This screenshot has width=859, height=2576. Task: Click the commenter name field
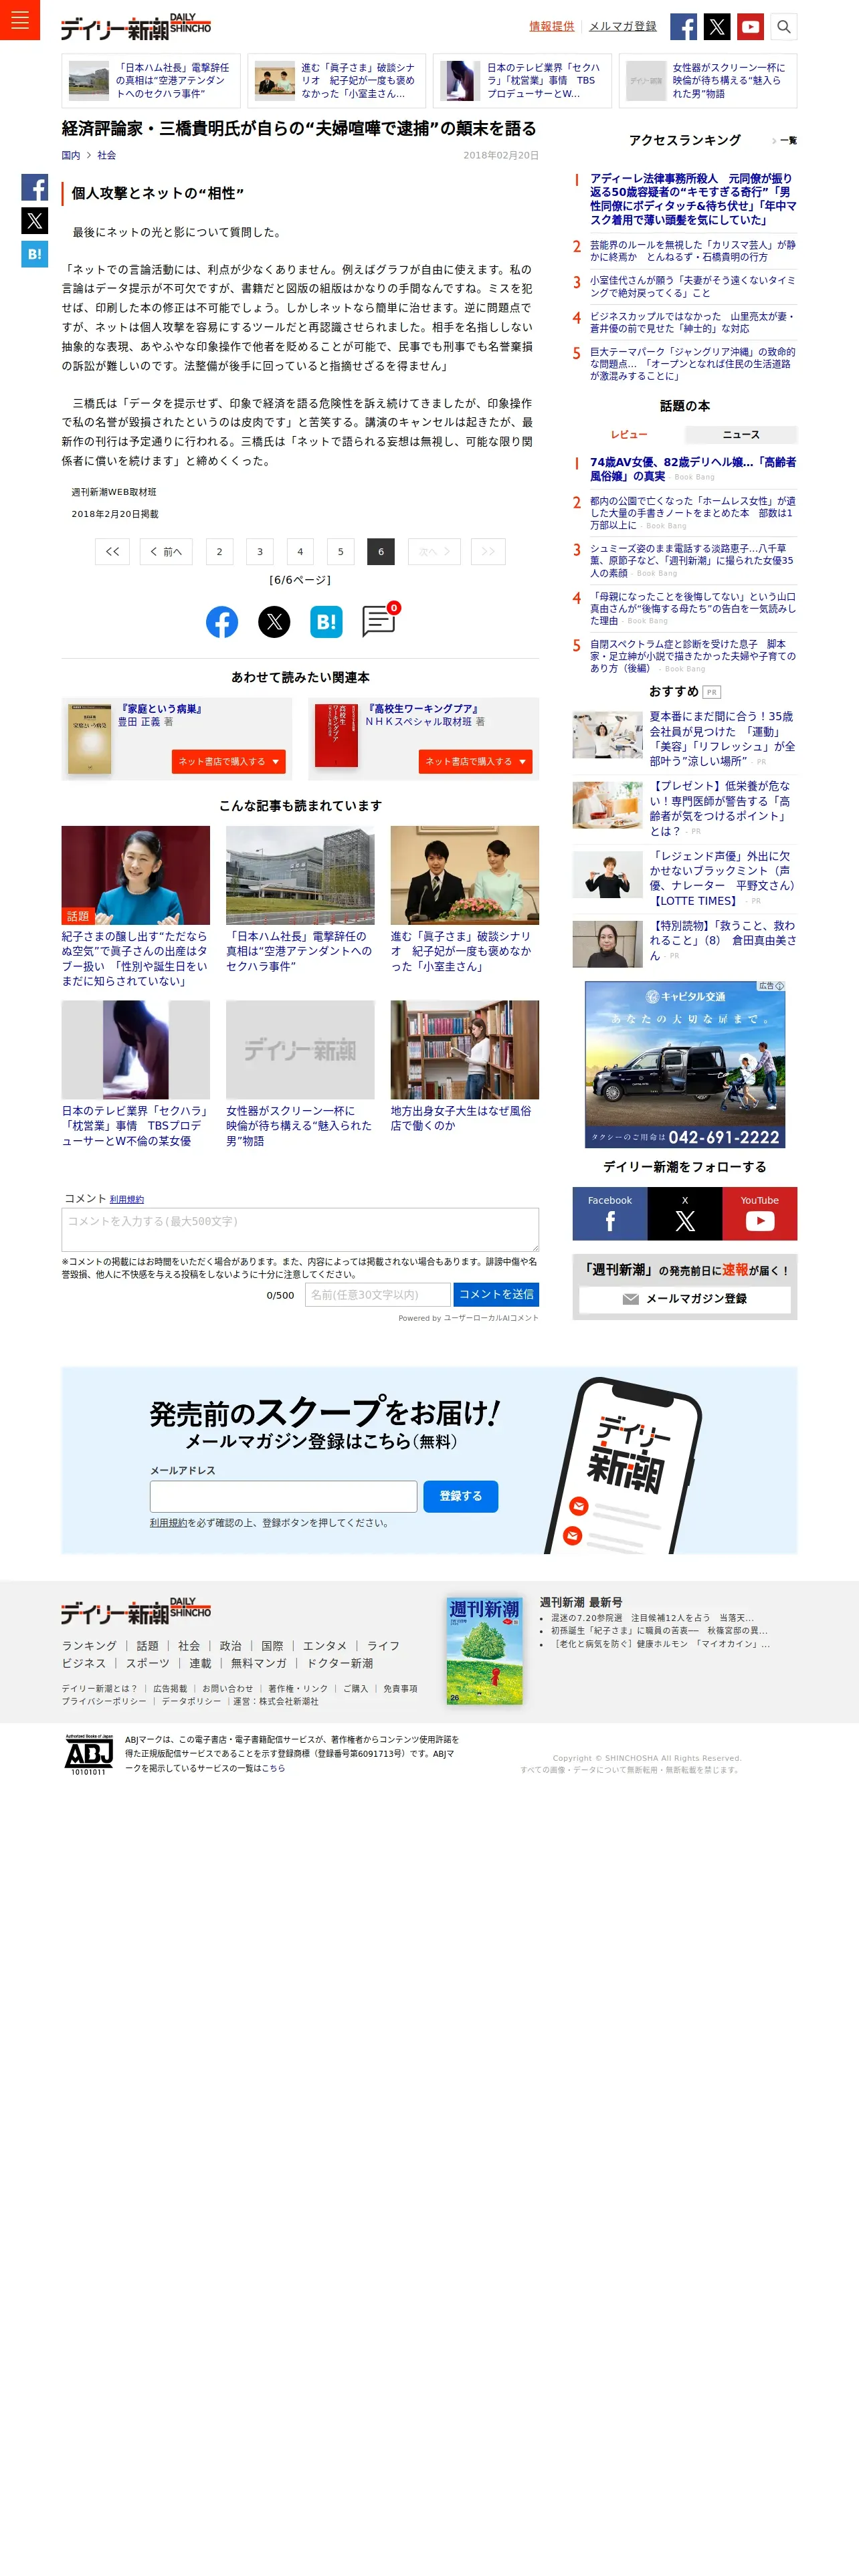coord(378,1294)
